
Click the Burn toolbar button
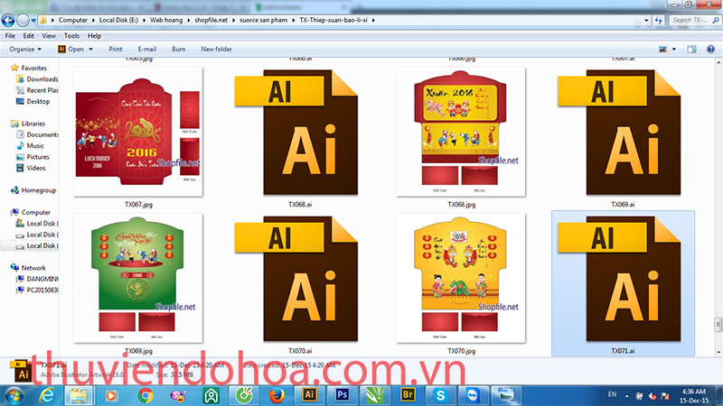coord(178,49)
